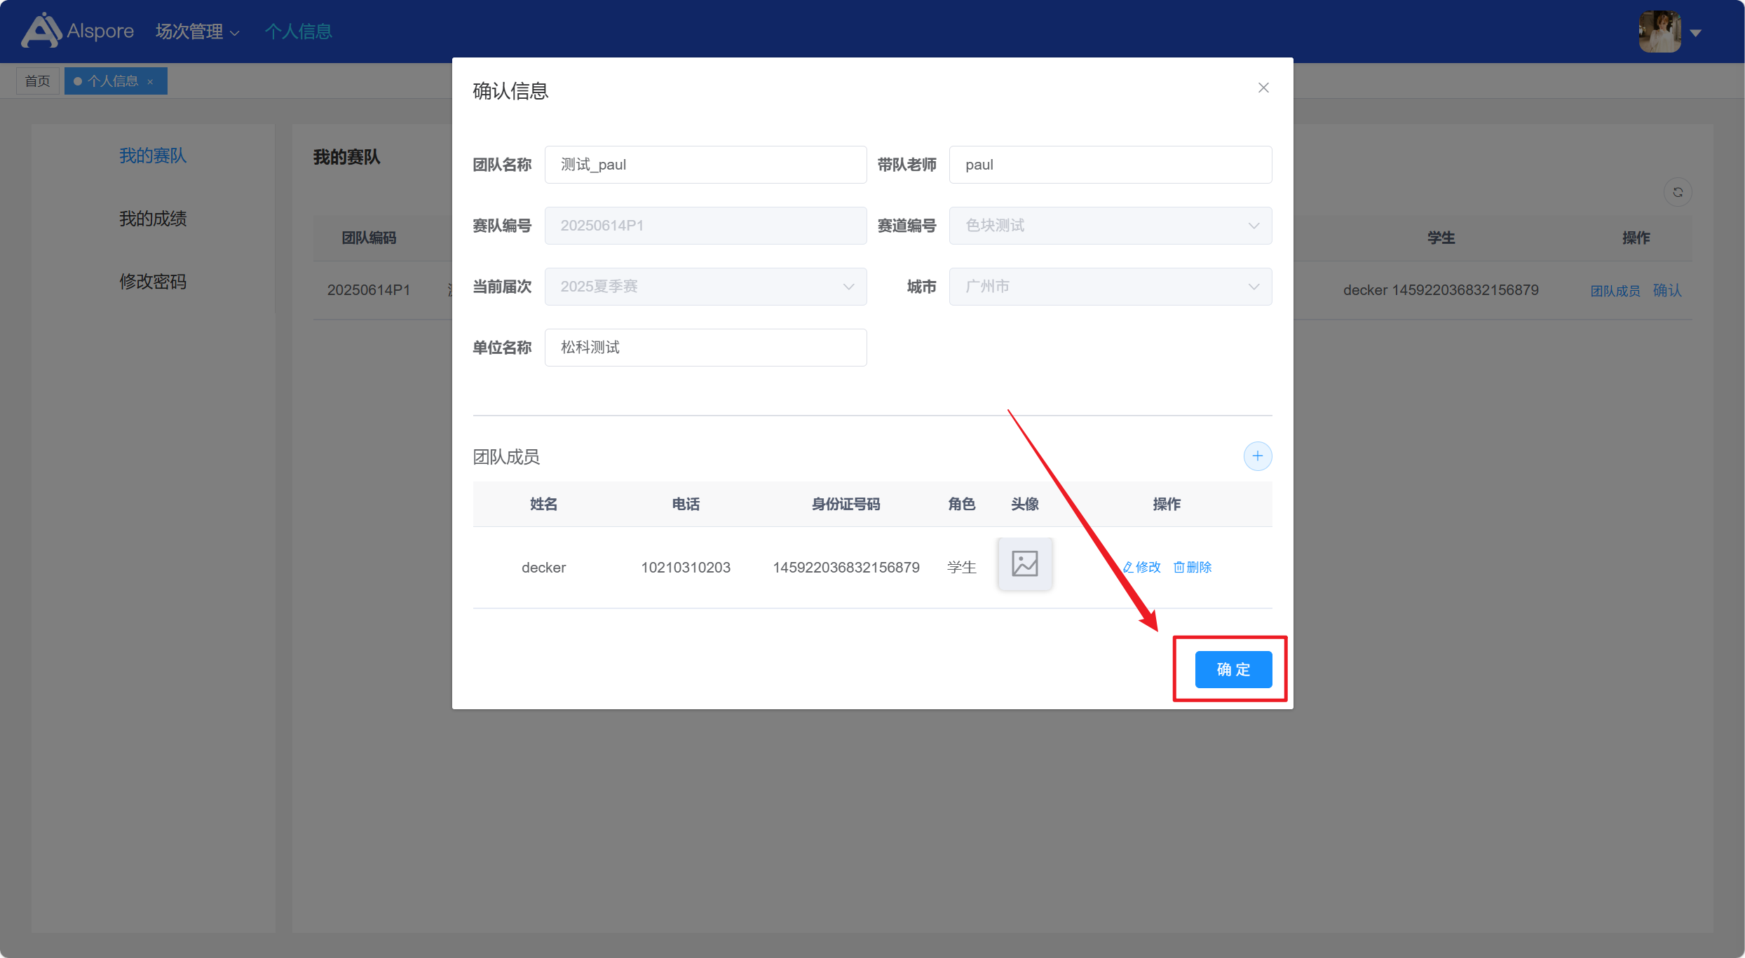
Task: Open the 个人信息 top menu item
Action: (298, 32)
